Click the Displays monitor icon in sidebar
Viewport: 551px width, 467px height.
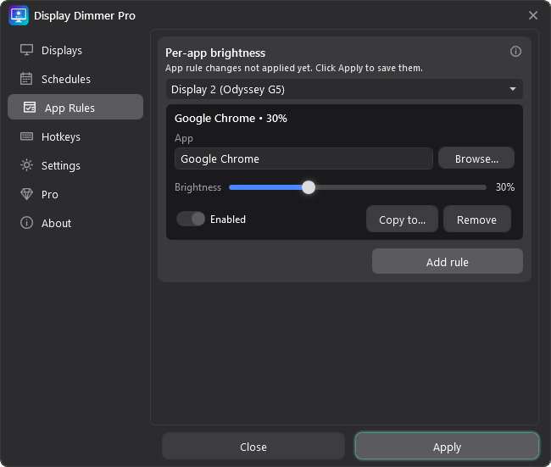27,50
